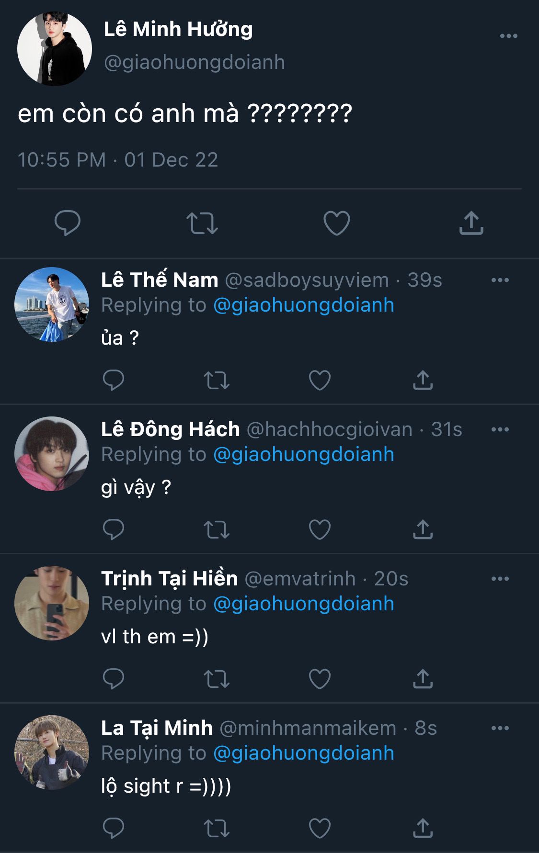This screenshot has width=539, height=853.
Task: Reply to Lê Đông Hách's comment
Action: (x=114, y=530)
